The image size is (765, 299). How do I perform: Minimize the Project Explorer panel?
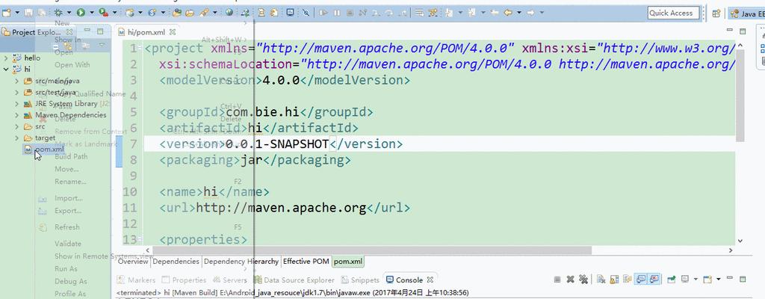click(87, 31)
